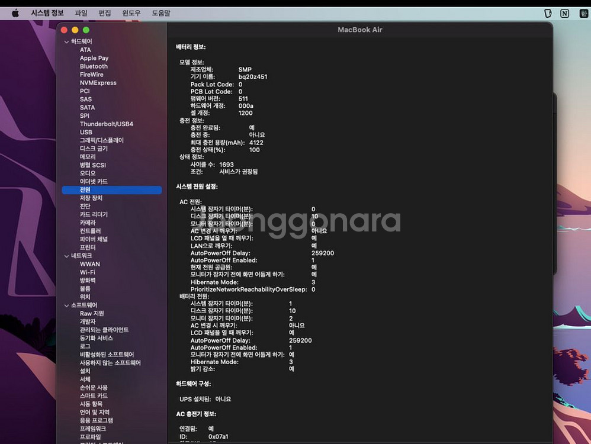Select 진단 in the sidebar
The height and width of the screenshot is (444, 591).
click(x=85, y=207)
